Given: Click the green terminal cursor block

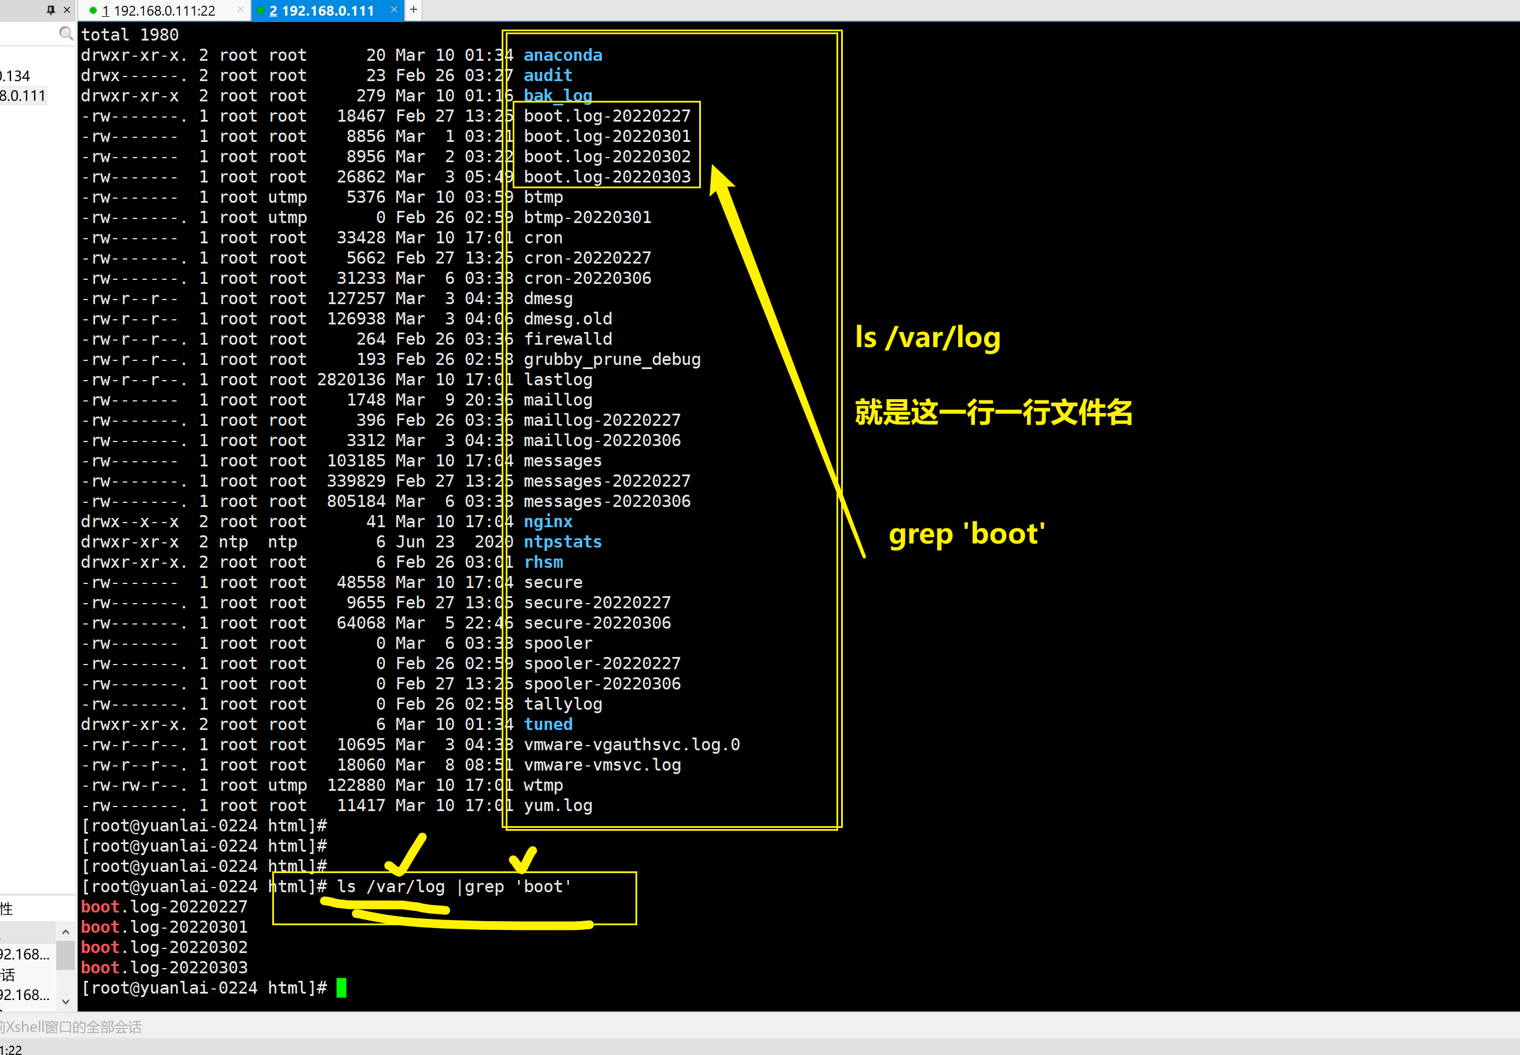Looking at the screenshot, I should (342, 988).
